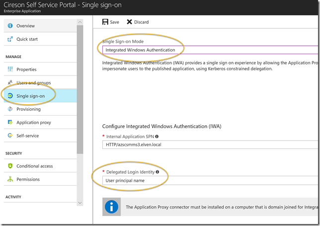
Task: Open Users and groups
Action: (40, 82)
